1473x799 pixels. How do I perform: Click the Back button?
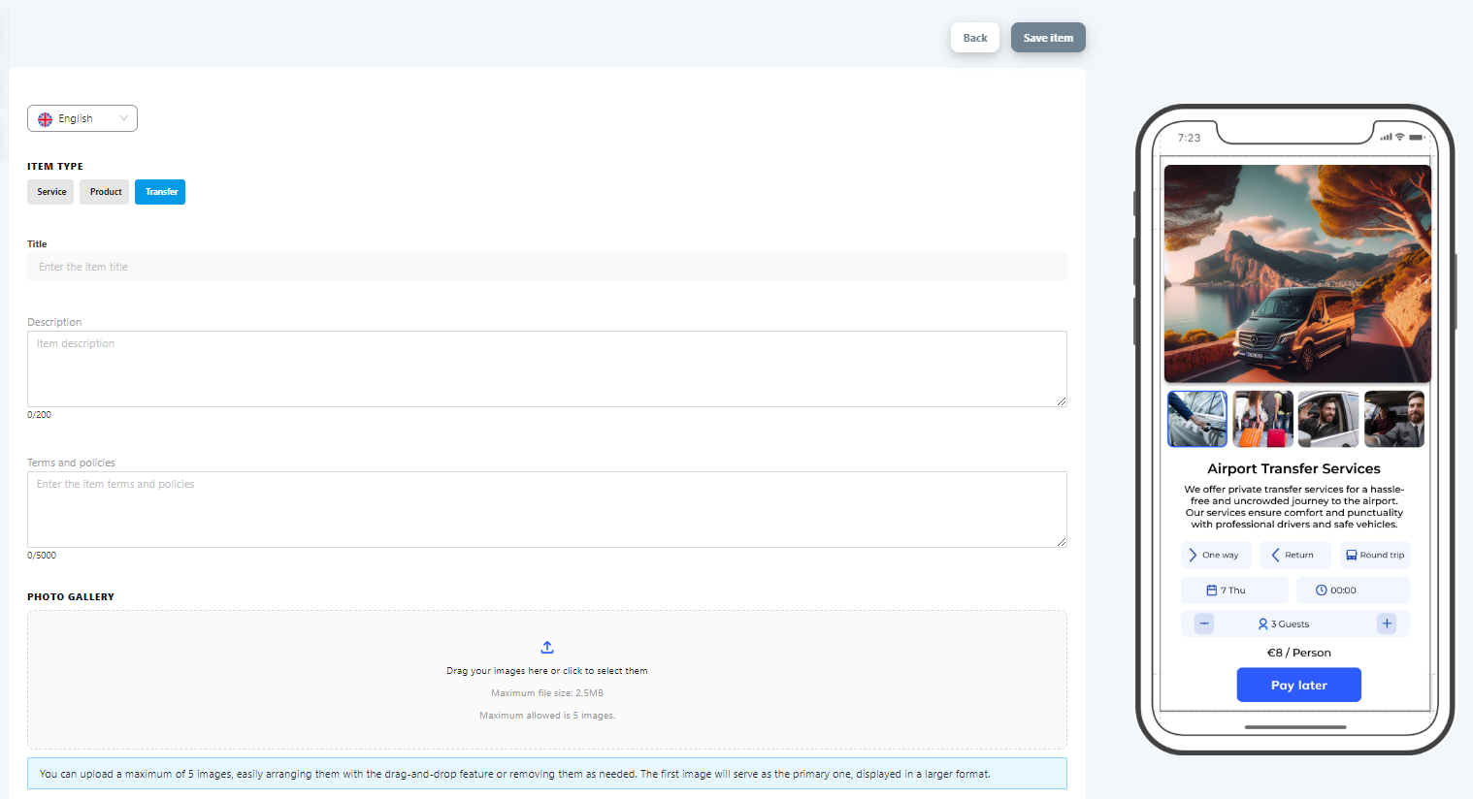point(975,38)
